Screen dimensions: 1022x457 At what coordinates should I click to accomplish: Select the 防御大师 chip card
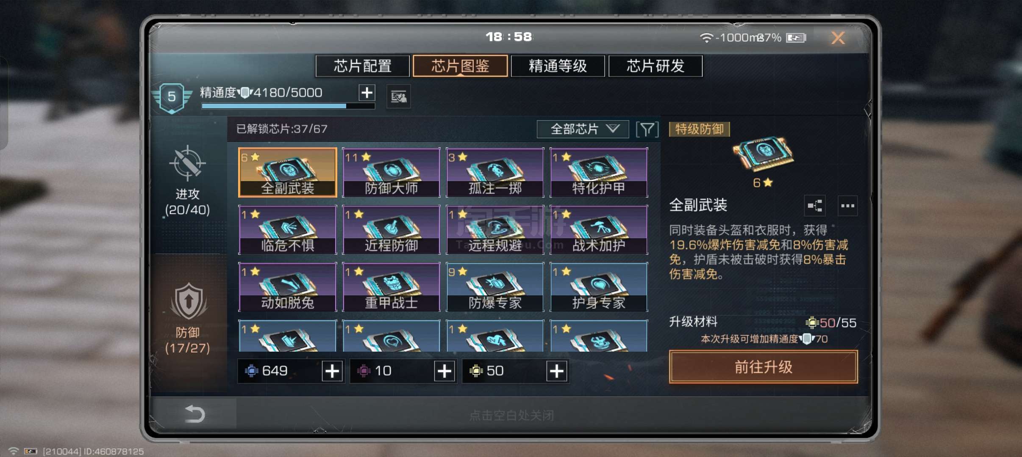pos(391,173)
